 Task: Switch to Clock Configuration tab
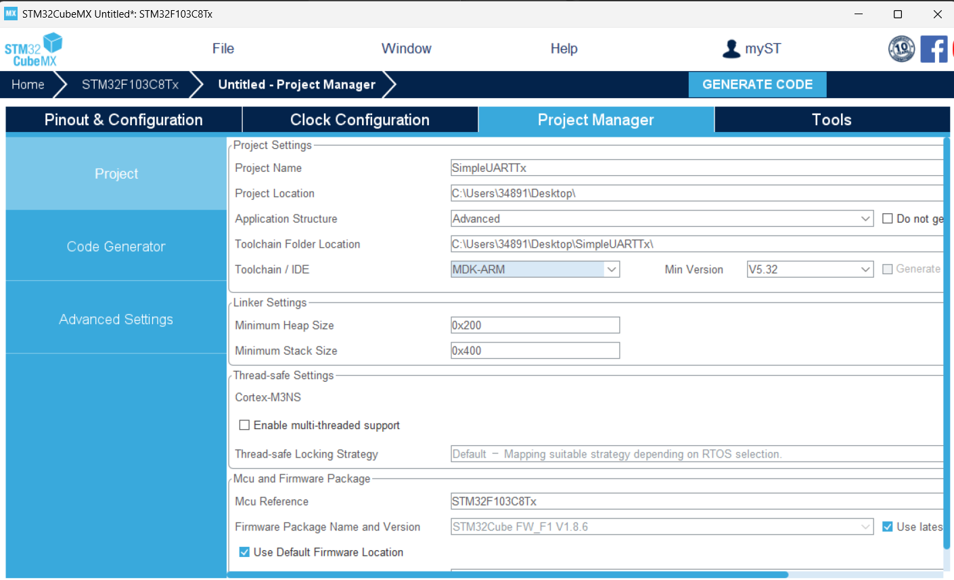(x=360, y=120)
